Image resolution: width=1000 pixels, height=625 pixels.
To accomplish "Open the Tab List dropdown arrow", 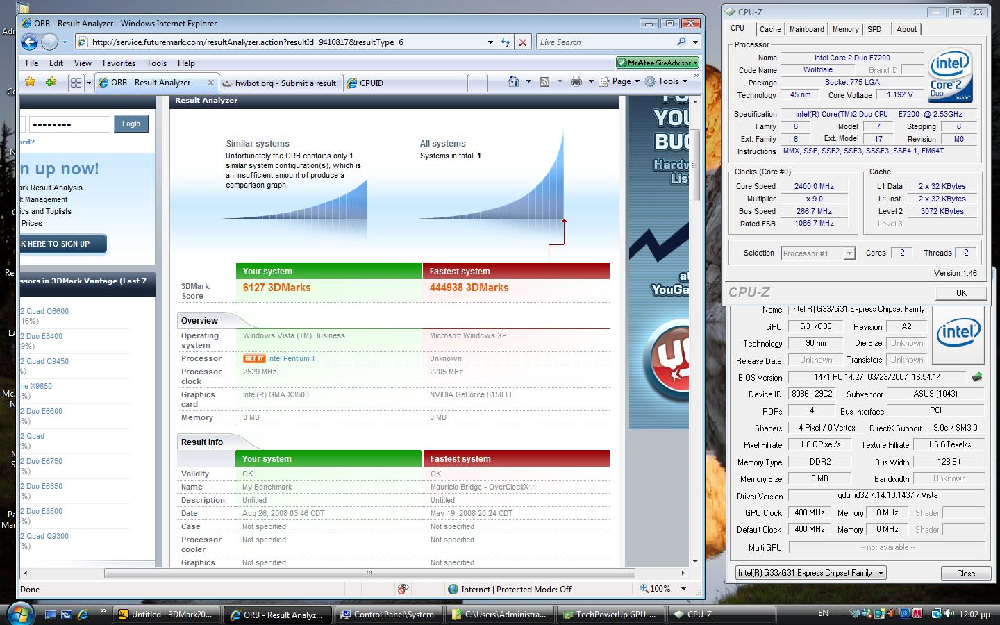I will point(89,83).
